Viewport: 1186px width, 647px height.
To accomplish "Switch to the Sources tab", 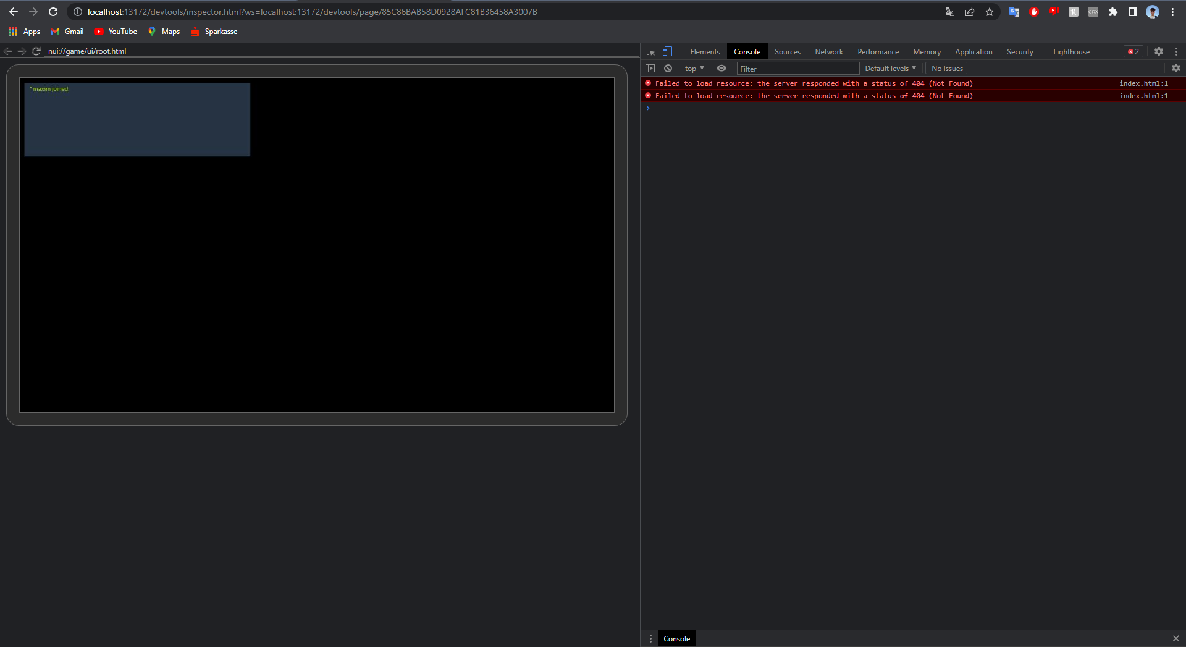I will (787, 51).
